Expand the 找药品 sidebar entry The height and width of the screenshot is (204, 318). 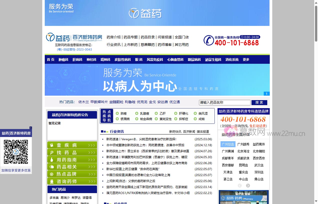[72, 152]
